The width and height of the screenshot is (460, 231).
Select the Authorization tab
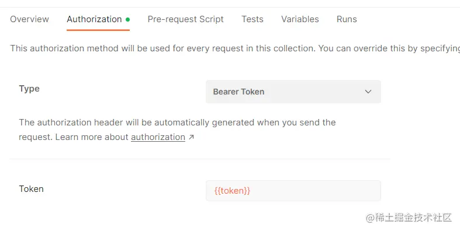click(x=94, y=19)
